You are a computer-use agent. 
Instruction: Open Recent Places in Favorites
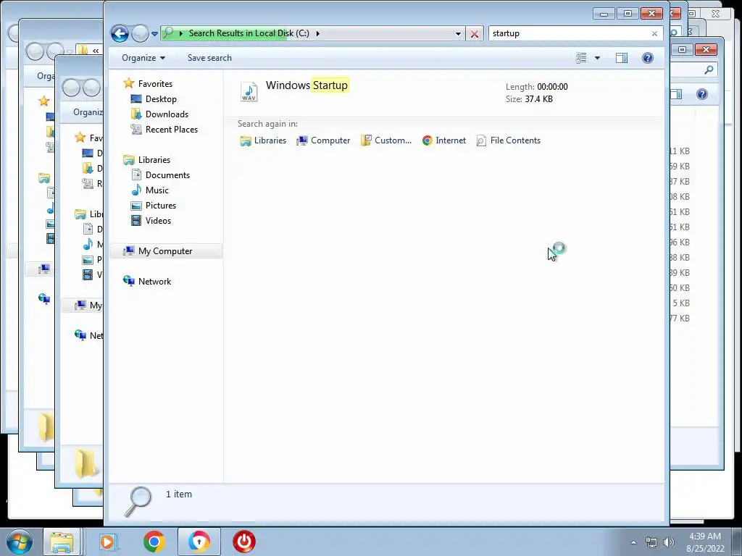pyautogui.click(x=171, y=129)
